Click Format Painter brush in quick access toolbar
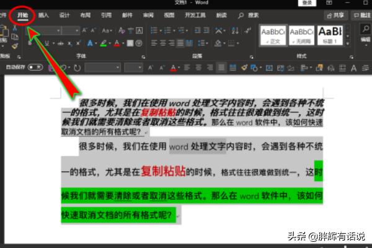Screen dimensions: 372x248 [244, 68]
